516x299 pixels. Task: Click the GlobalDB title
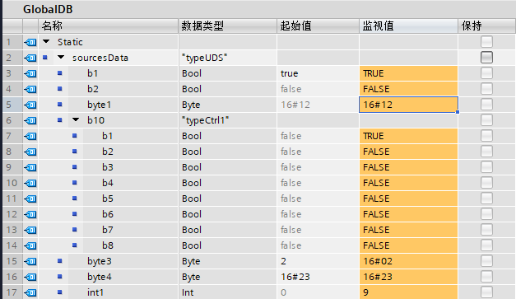pos(48,9)
